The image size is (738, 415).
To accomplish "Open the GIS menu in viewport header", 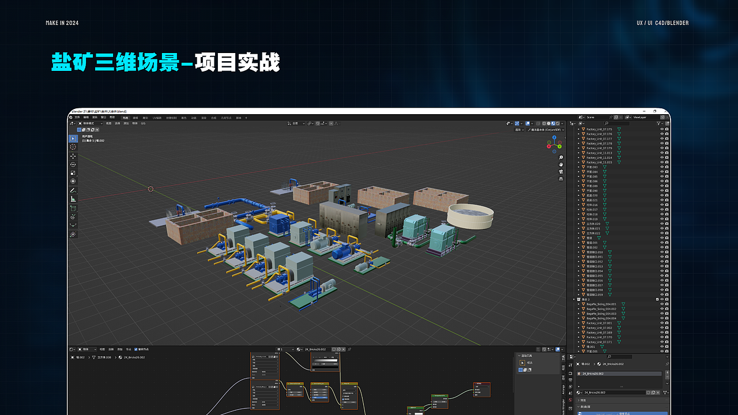I will click(x=143, y=123).
